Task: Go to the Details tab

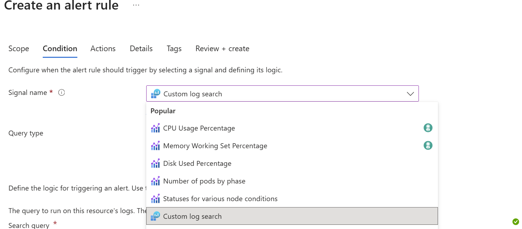Action: point(141,48)
